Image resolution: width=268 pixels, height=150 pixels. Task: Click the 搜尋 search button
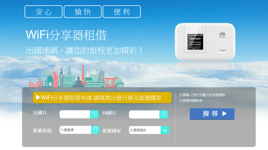[x=212, y=114]
